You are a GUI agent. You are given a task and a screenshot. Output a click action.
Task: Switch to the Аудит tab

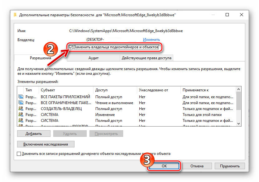93,58
